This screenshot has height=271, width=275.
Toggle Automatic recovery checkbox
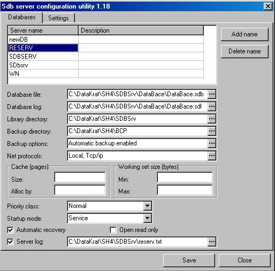[x=10, y=230]
